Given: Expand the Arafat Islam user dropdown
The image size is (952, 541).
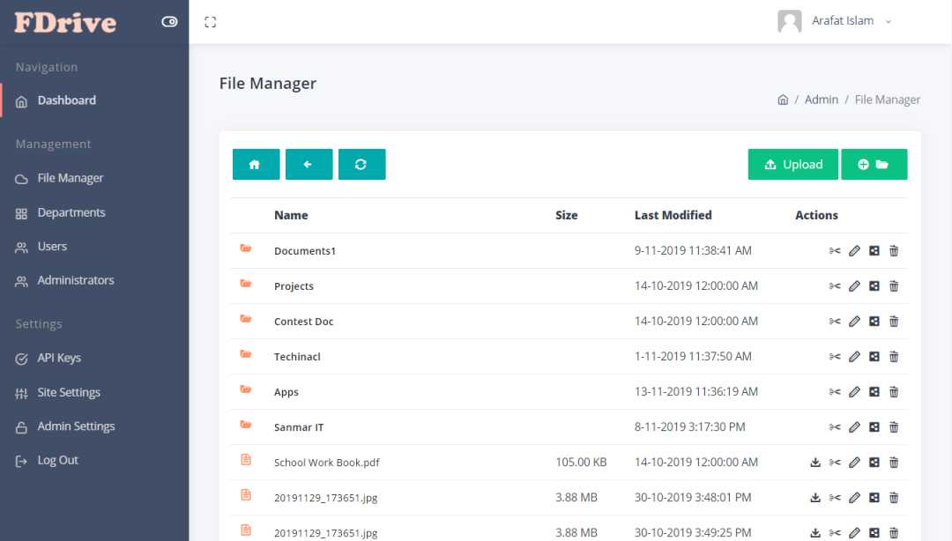Looking at the screenshot, I should tap(842, 21).
